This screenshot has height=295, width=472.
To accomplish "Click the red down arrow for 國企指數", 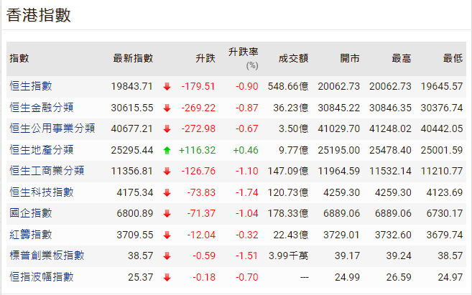I will point(167,213).
